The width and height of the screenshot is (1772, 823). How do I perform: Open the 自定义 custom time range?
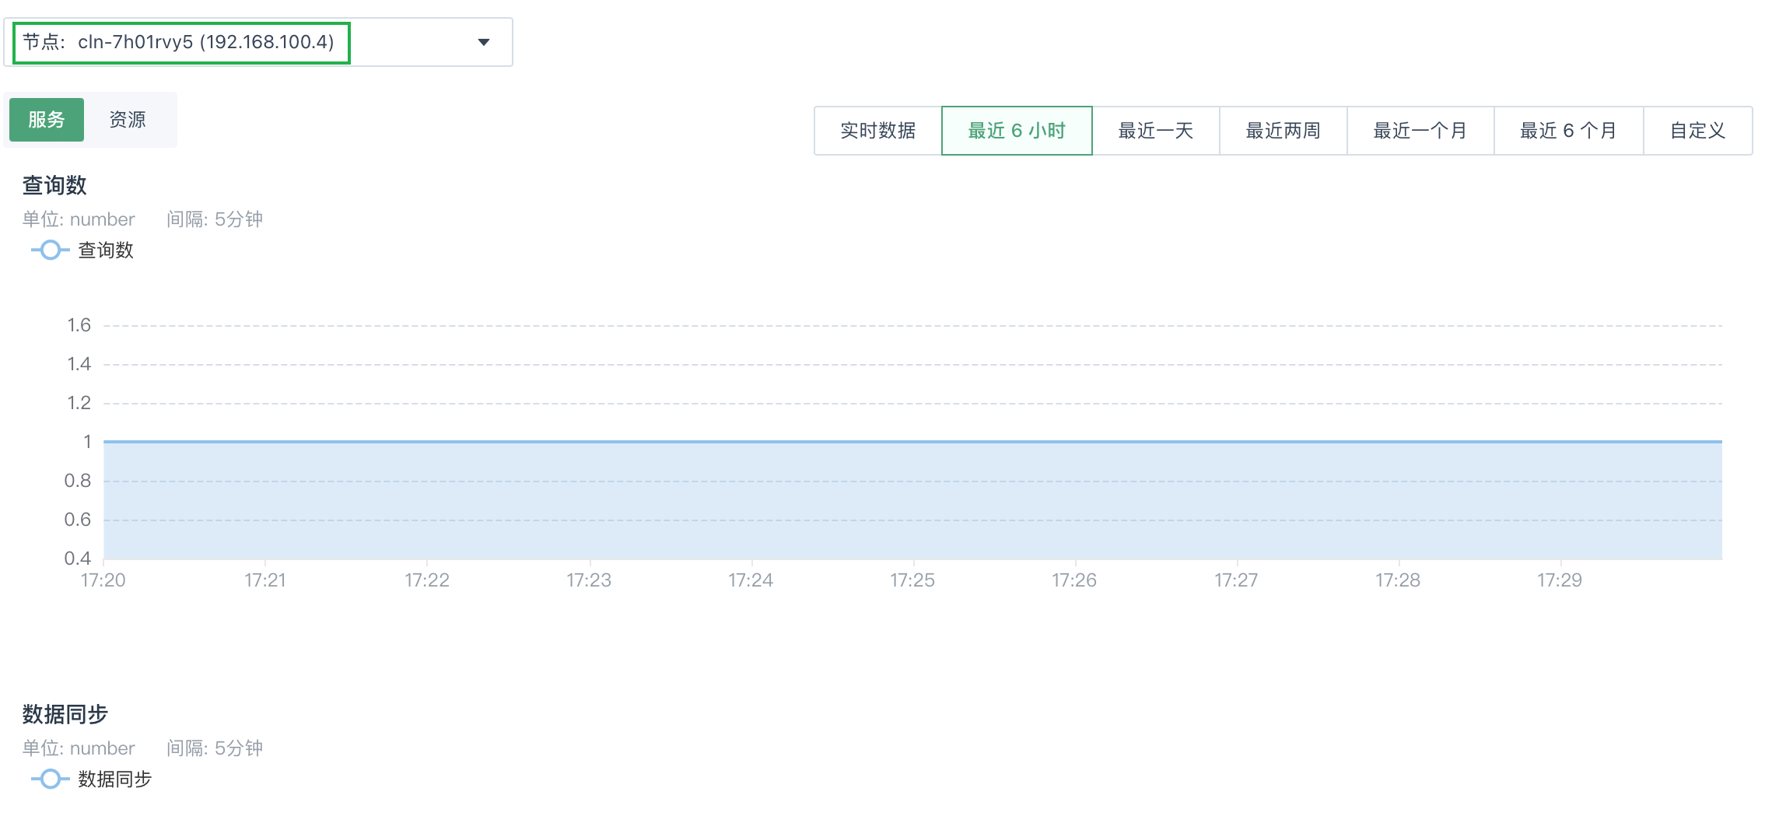pos(1697,130)
